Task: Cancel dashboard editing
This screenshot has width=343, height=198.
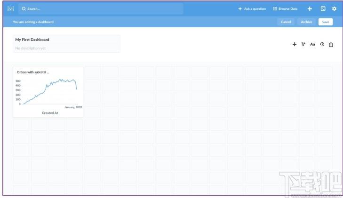Action: coord(286,22)
